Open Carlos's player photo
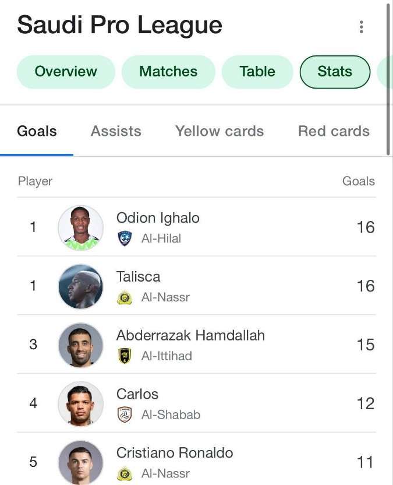Viewport: 393px width, 485px height. (81, 403)
